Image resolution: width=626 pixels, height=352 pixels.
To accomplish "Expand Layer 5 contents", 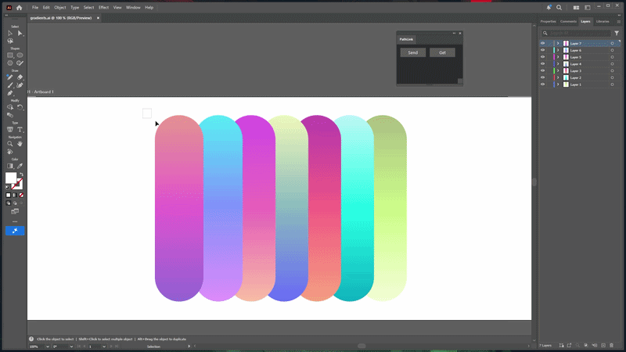I will pyautogui.click(x=558, y=57).
